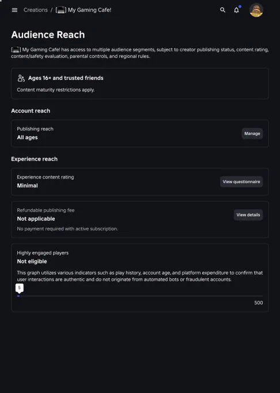Click the highly engaged players progress bar
This screenshot has height=393, width=280.
140,296
